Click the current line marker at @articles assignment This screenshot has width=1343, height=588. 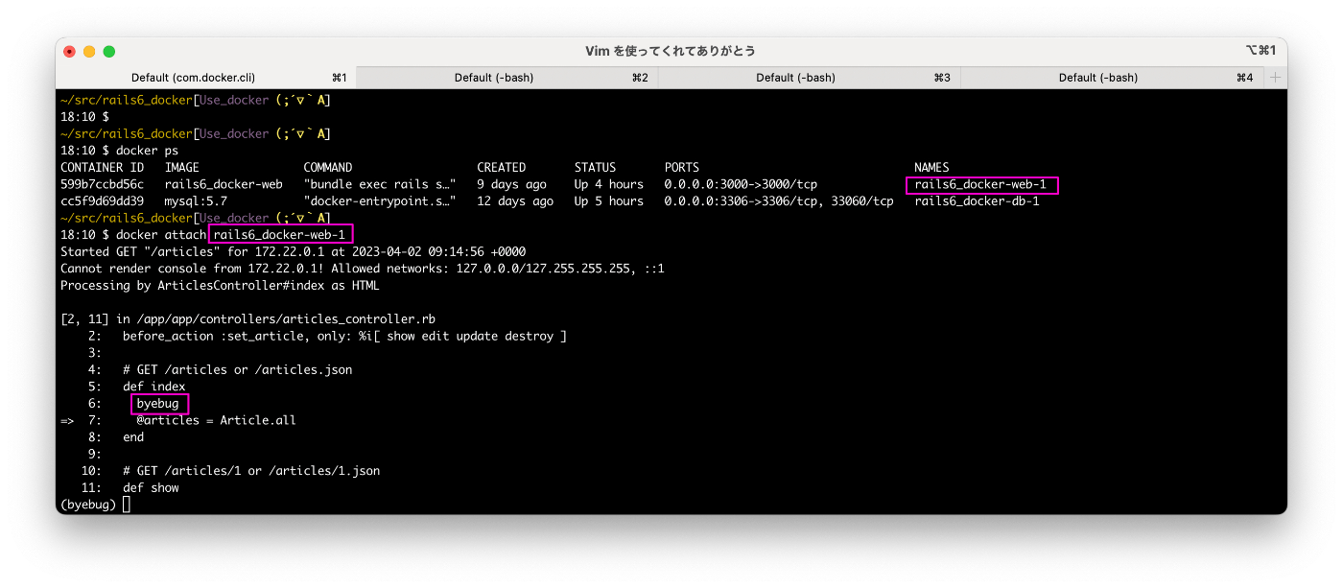point(65,420)
